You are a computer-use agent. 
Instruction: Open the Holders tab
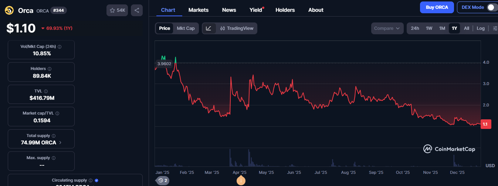pyautogui.click(x=285, y=10)
